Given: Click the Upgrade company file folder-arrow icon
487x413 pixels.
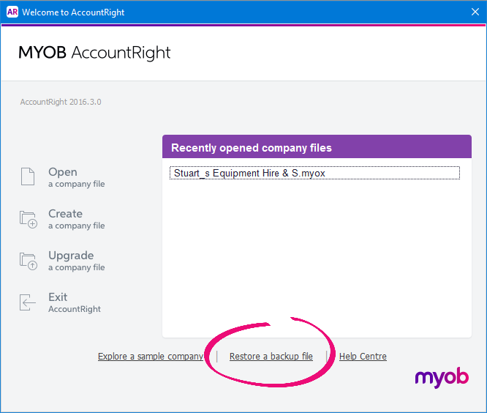Looking at the screenshot, I should pos(29,261).
